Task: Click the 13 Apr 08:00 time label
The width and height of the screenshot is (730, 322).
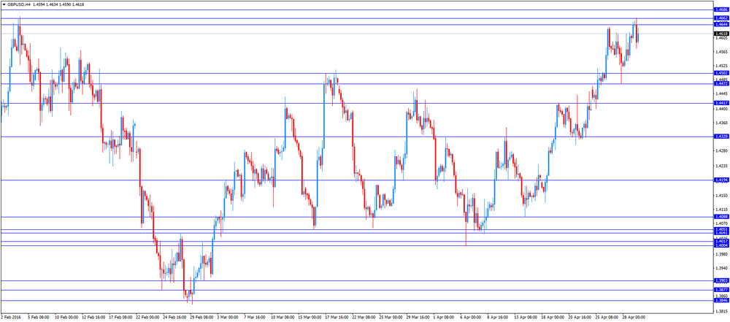Action: (x=526, y=318)
